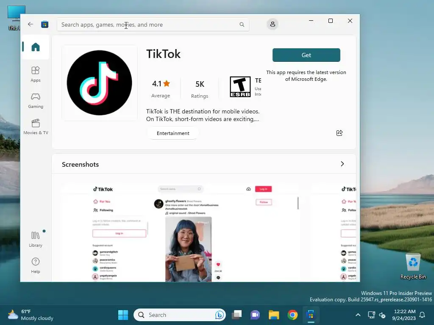Open notifications bell icon

423,315
